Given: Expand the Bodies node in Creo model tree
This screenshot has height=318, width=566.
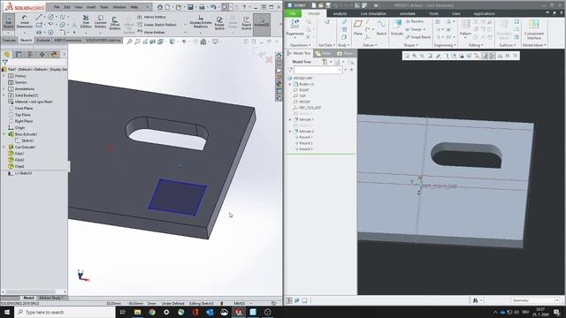Looking at the screenshot, I should 290,84.
